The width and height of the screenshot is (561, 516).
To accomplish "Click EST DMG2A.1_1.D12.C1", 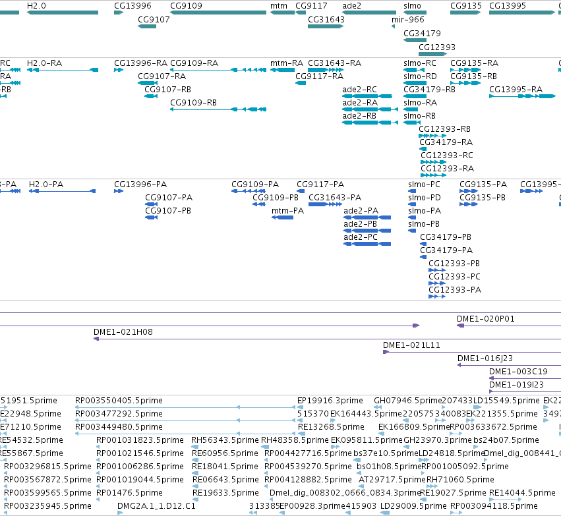I will pos(120,513).
